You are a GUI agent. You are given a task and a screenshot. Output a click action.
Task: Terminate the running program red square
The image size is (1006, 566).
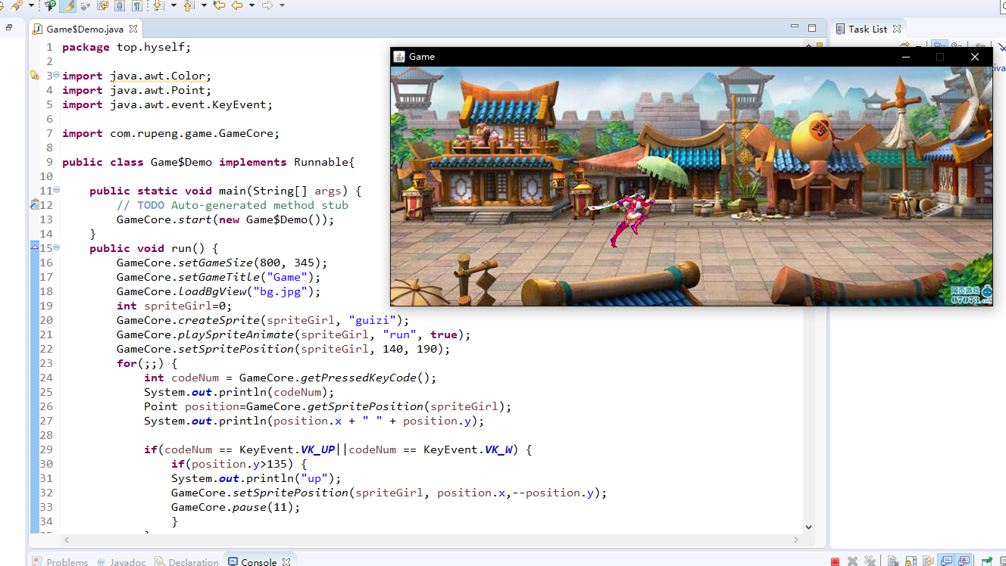(x=835, y=561)
